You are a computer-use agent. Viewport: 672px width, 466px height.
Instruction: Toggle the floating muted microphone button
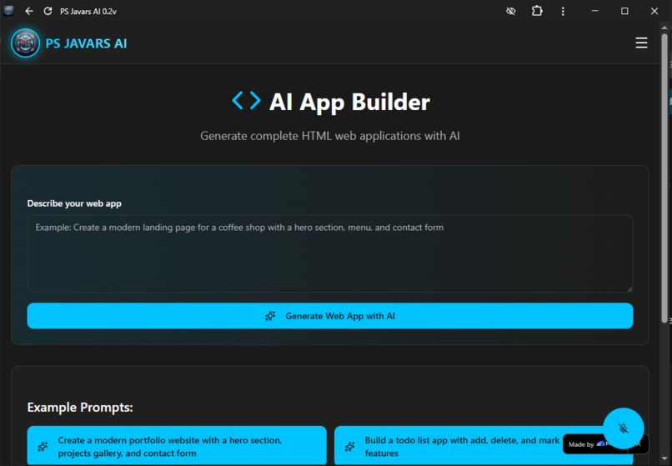(x=623, y=428)
